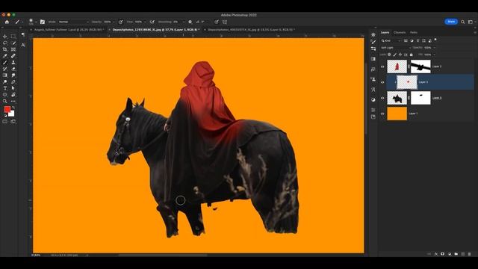Image resolution: width=478 pixels, height=269 pixels.
Task: Open the layer Fill dropdown
Action: pos(434,55)
